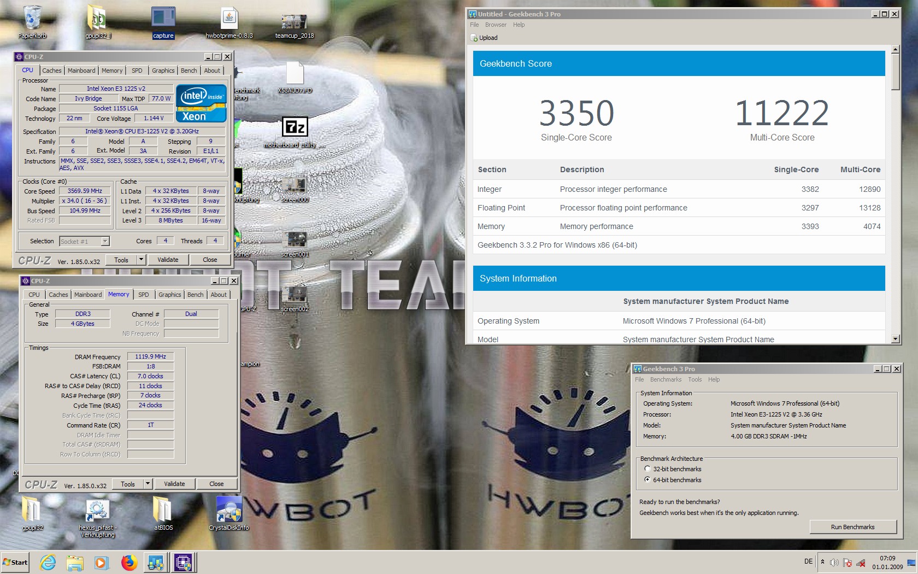
Task: Click the Single-Core score 3350
Action: tap(576, 113)
